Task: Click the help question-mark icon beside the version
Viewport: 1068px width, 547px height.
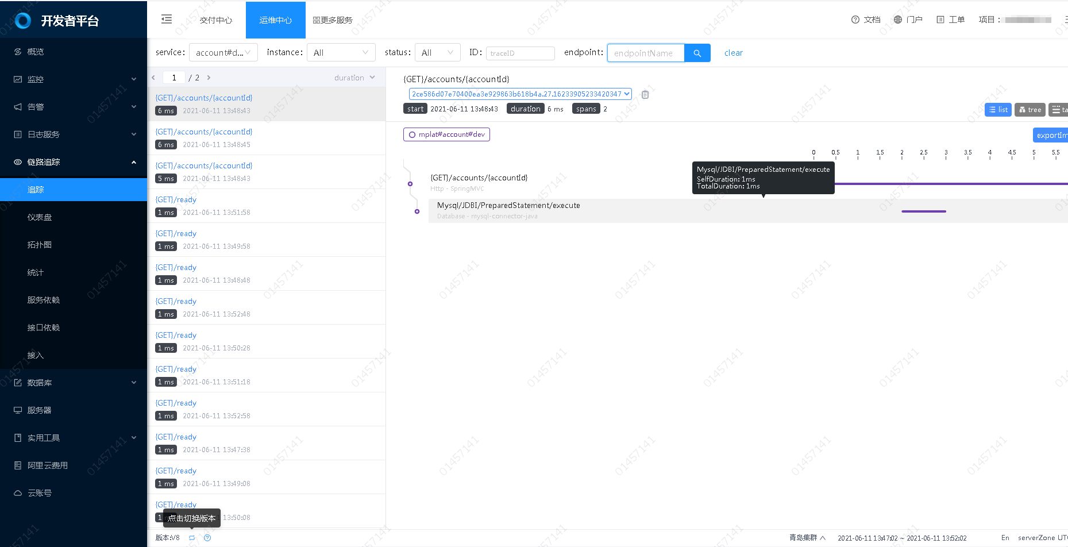Action: point(207,538)
